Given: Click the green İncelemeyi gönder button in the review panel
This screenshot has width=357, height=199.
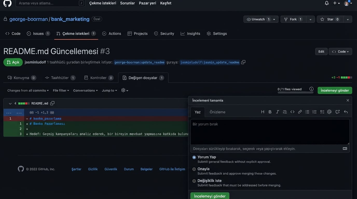Looking at the screenshot, I should point(210,196).
